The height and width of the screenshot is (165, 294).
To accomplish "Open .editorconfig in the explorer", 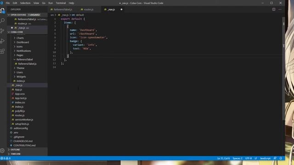I will [x=28, y=128].
